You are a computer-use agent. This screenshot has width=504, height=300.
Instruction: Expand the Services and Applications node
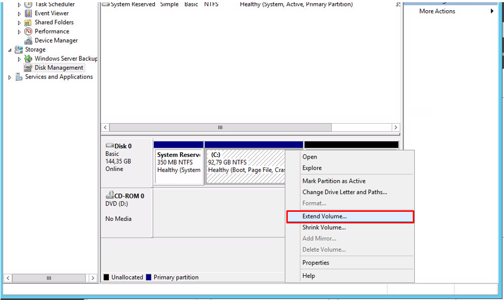(x=10, y=77)
